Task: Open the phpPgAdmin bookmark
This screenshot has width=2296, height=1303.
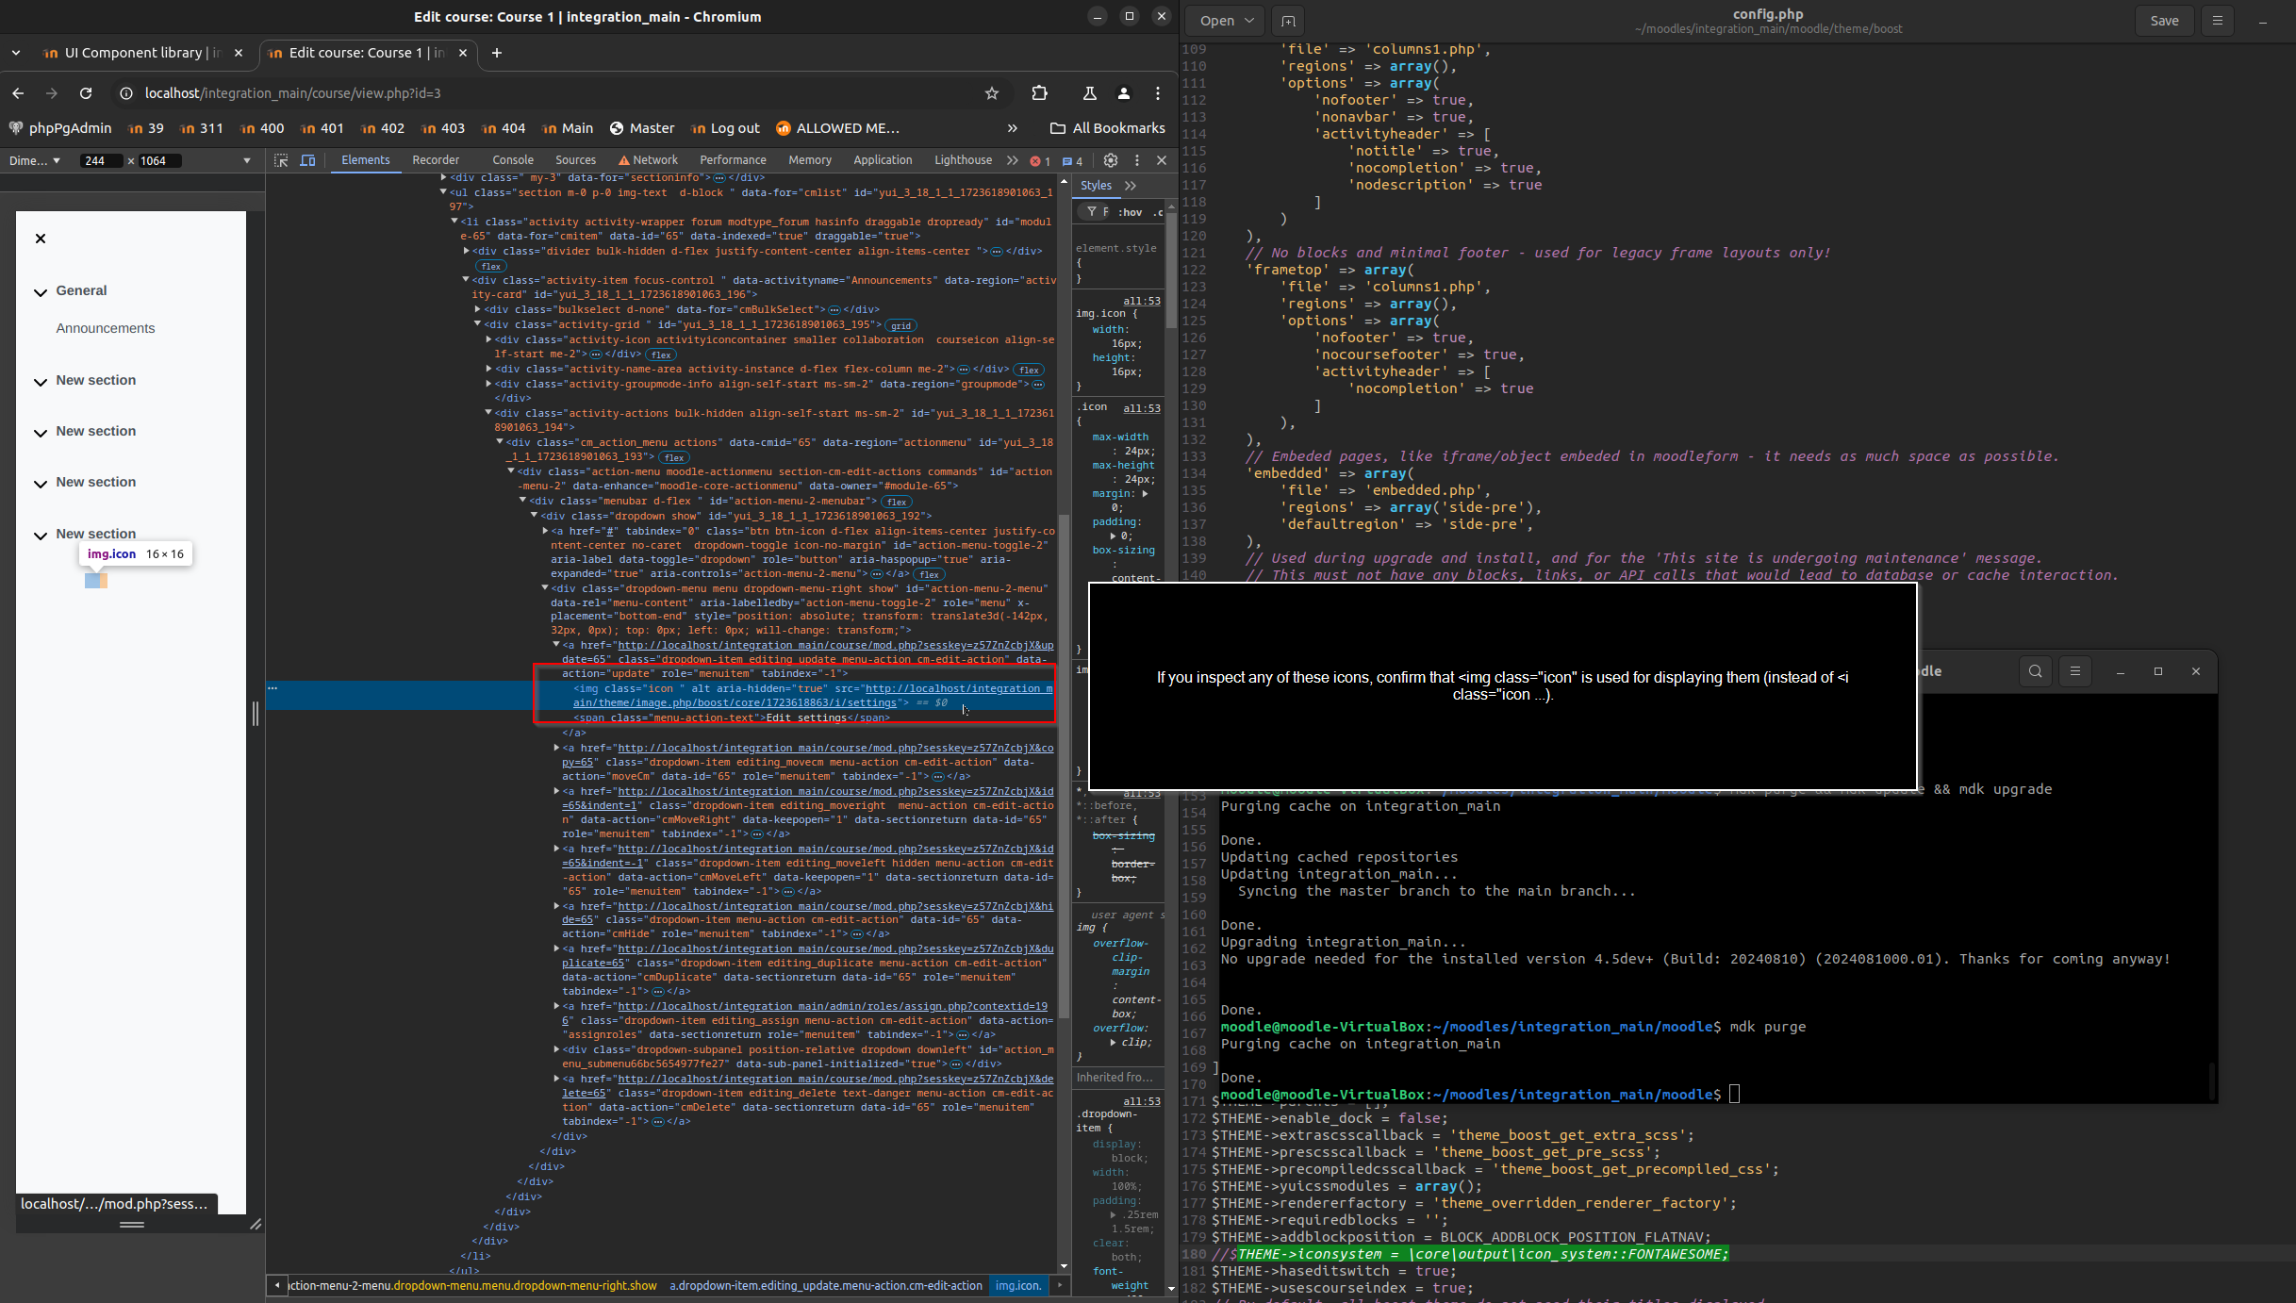Action: click(60, 128)
